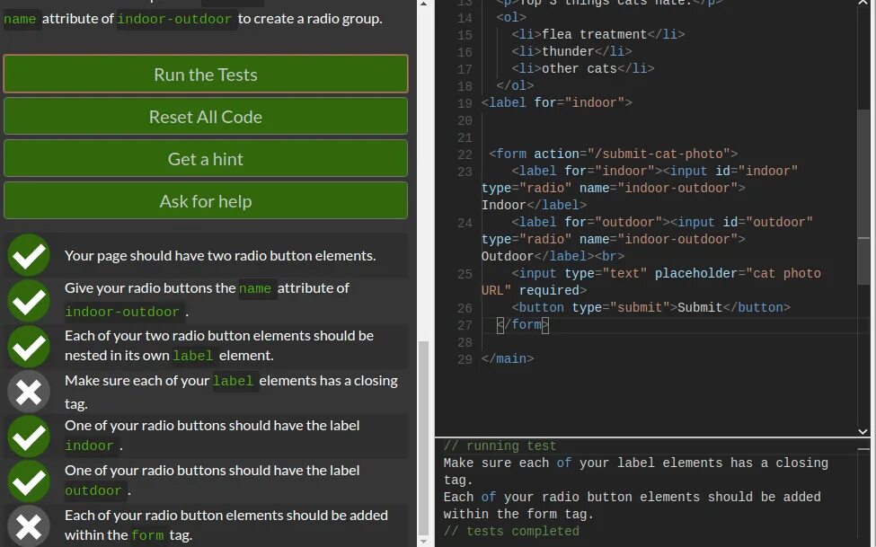Click line number 19 in editor gutter
This screenshot has width=876, height=547.
pyautogui.click(x=465, y=103)
